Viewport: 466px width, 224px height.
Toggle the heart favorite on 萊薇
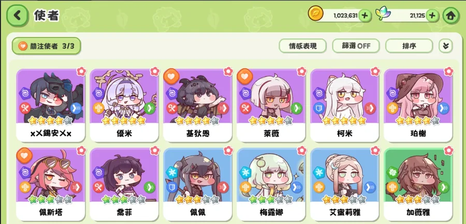tap(245, 77)
